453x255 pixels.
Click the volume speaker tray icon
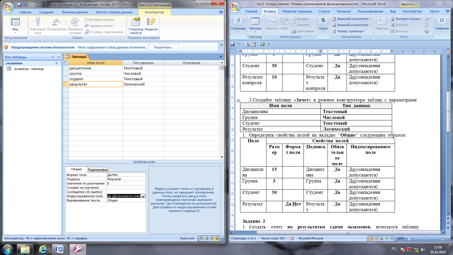pyautogui.click(x=423, y=250)
